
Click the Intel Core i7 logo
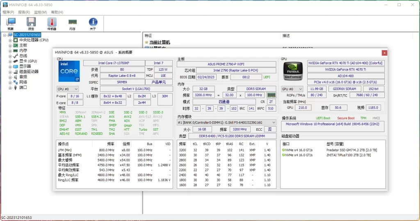pyautogui.click(x=69, y=72)
